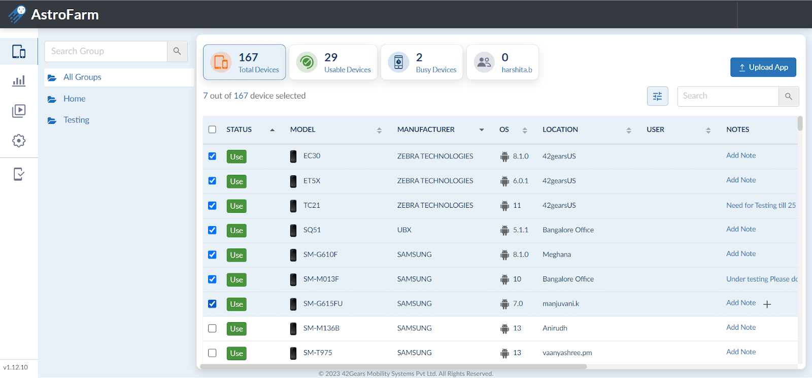Click the Android icon on SM-M136B row
Screen dimensions: 812x378
[x=504, y=329]
